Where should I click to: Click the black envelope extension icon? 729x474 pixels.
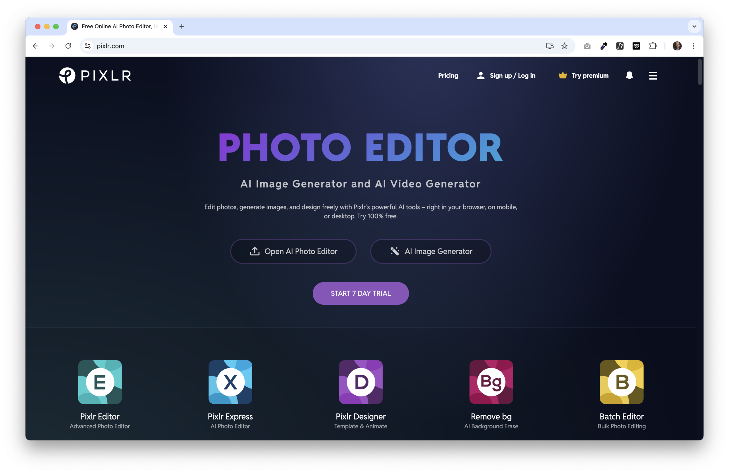[636, 46]
